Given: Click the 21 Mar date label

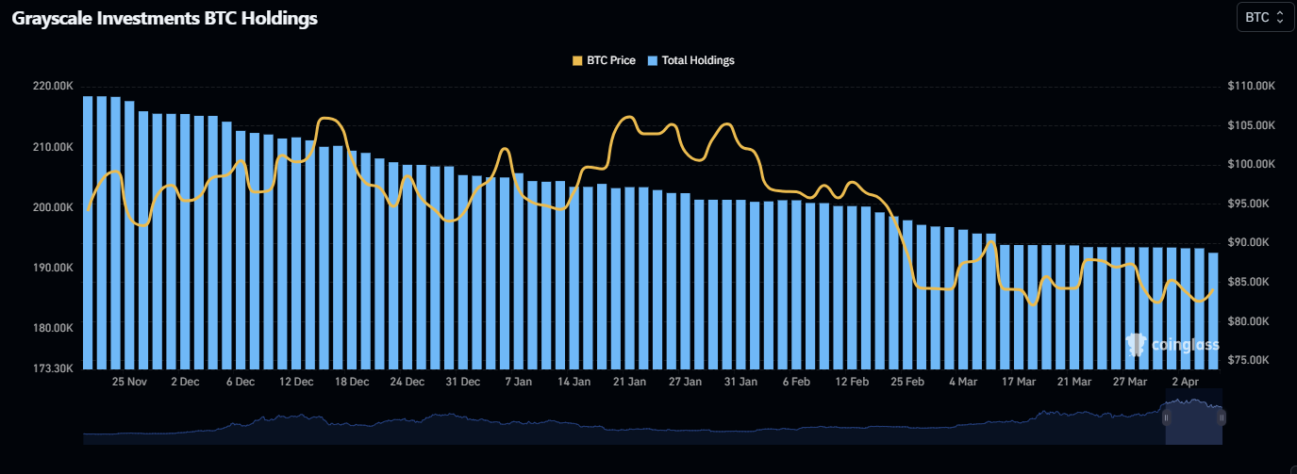Looking at the screenshot, I should (x=1074, y=382).
